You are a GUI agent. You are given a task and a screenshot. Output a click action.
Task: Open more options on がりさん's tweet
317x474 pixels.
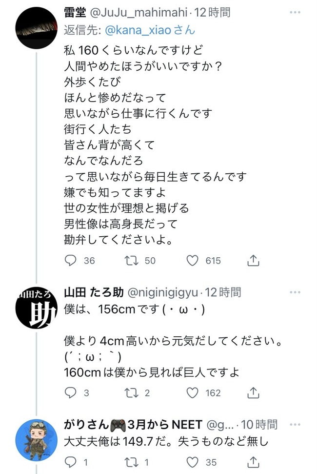[295, 425]
